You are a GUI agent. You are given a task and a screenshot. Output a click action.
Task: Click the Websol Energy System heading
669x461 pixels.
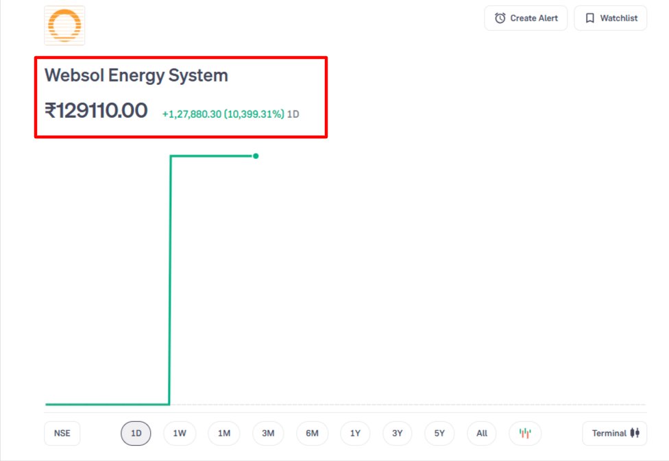[x=136, y=75]
